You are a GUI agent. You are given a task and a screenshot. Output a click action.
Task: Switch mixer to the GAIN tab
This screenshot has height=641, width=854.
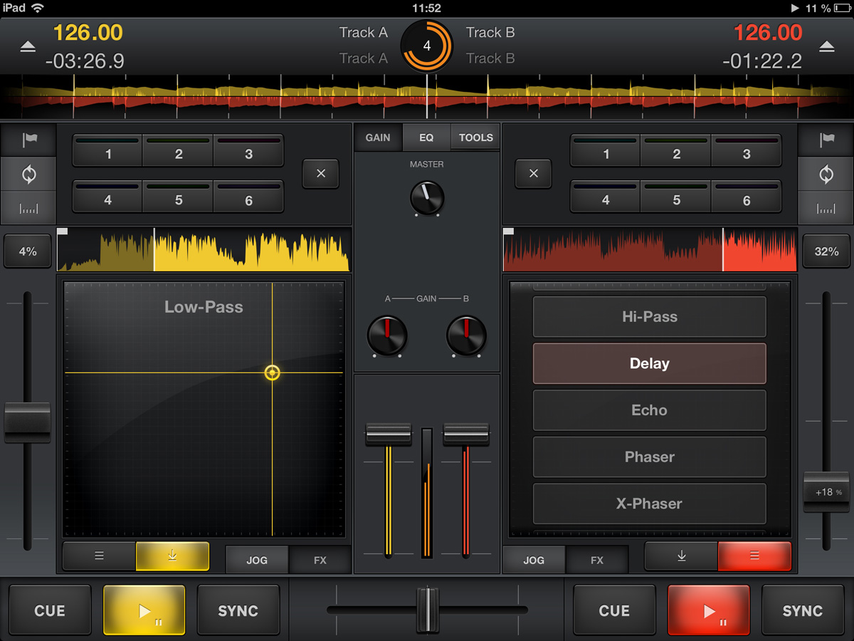[378, 137]
